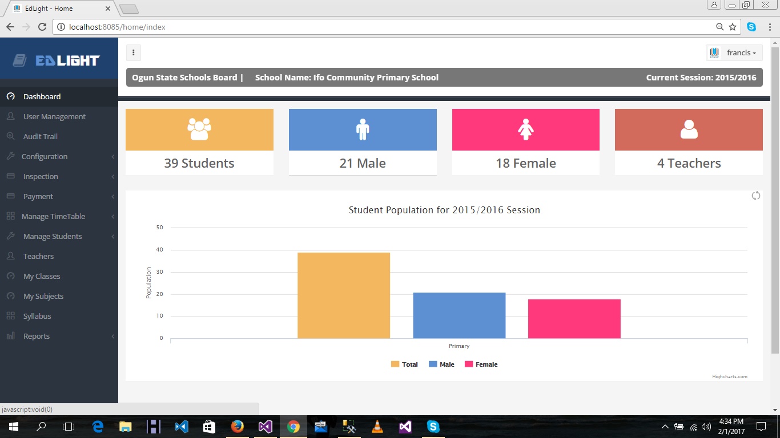Bookmark this page with star icon

733,27
